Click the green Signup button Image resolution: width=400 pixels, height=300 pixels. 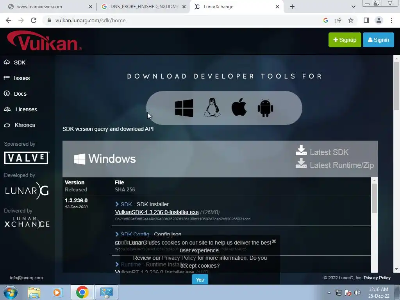tap(345, 40)
